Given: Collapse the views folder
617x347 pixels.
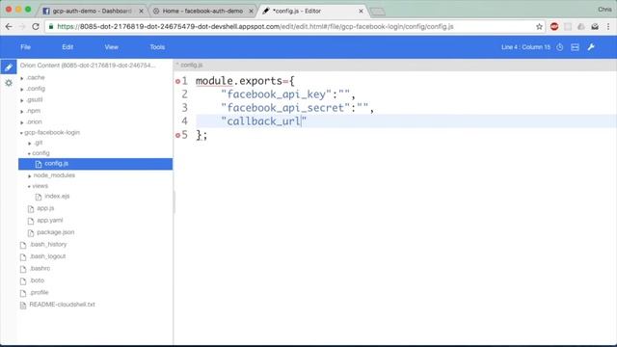Looking at the screenshot, I should pos(29,186).
